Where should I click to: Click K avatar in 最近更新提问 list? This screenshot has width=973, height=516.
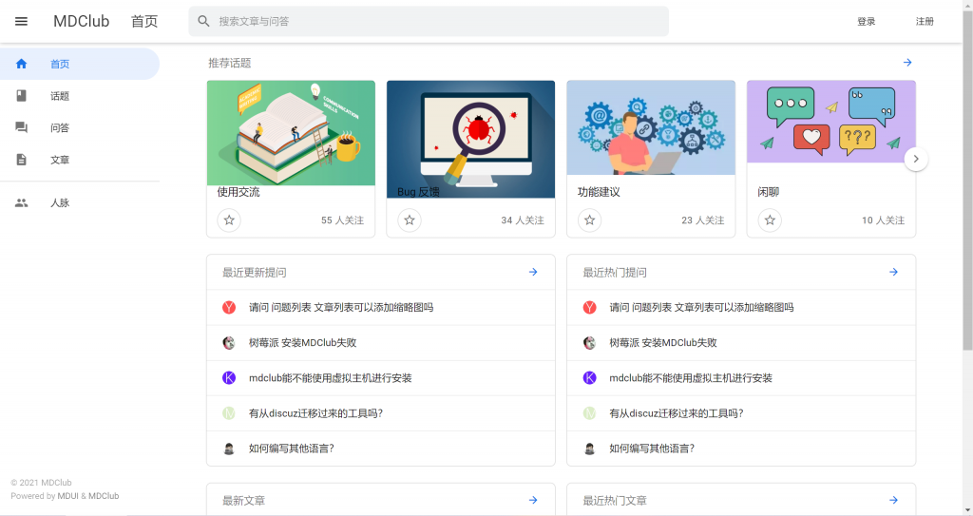(x=229, y=377)
